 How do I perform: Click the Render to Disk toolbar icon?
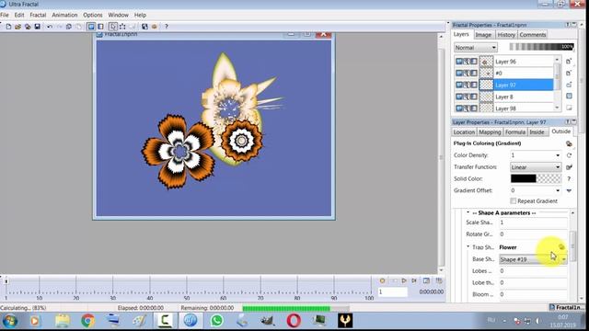tap(144, 27)
